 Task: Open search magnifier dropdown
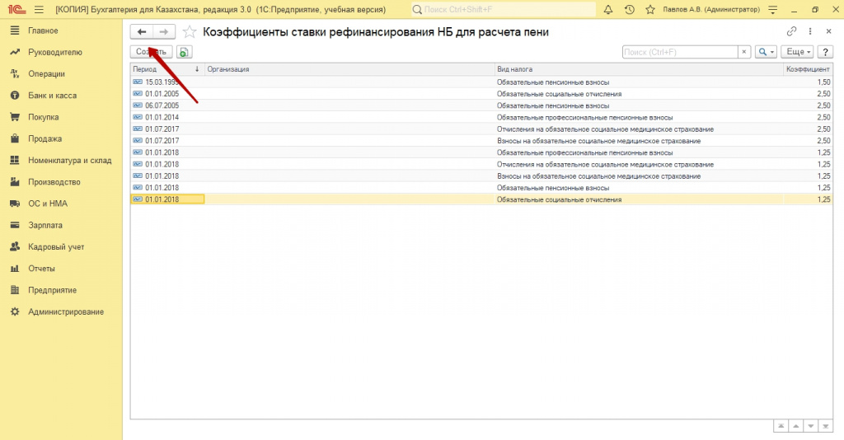(766, 52)
